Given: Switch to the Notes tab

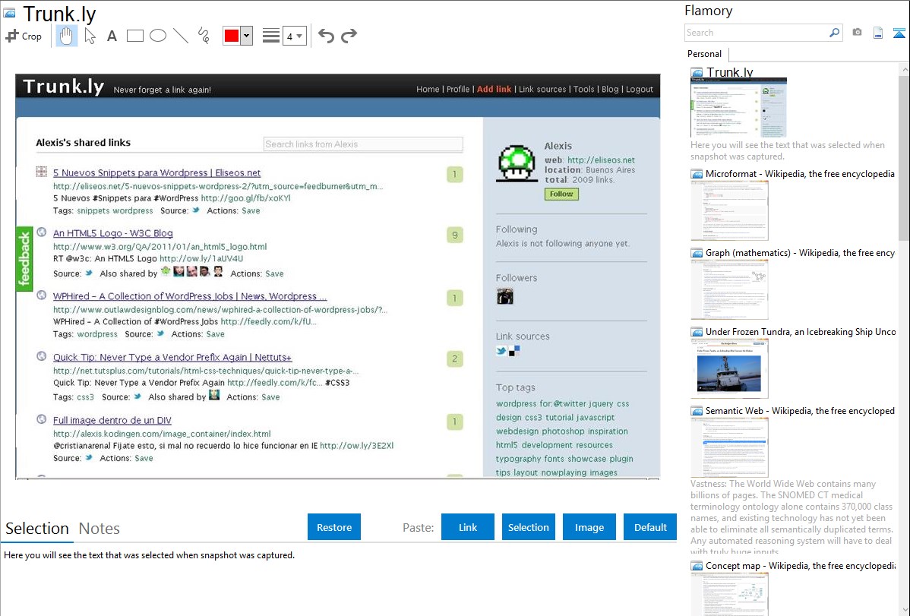Looking at the screenshot, I should click(x=100, y=529).
